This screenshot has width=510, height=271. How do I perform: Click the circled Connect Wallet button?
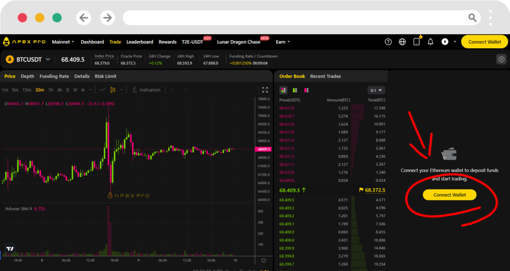tap(449, 195)
